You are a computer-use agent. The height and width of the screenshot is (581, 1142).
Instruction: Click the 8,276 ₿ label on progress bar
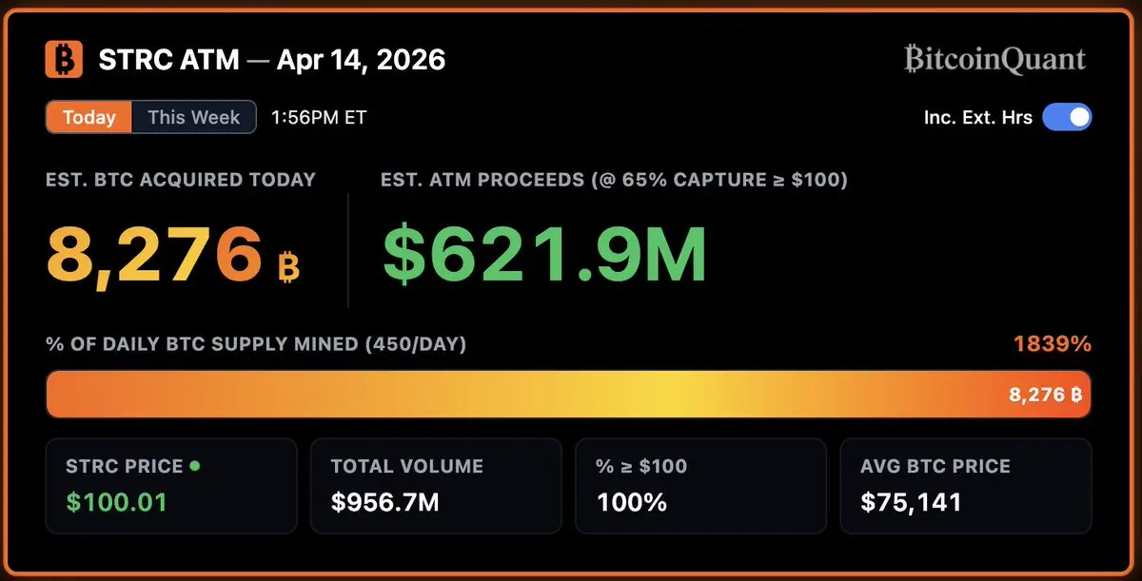pyautogui.click(x=1046, y=395)
